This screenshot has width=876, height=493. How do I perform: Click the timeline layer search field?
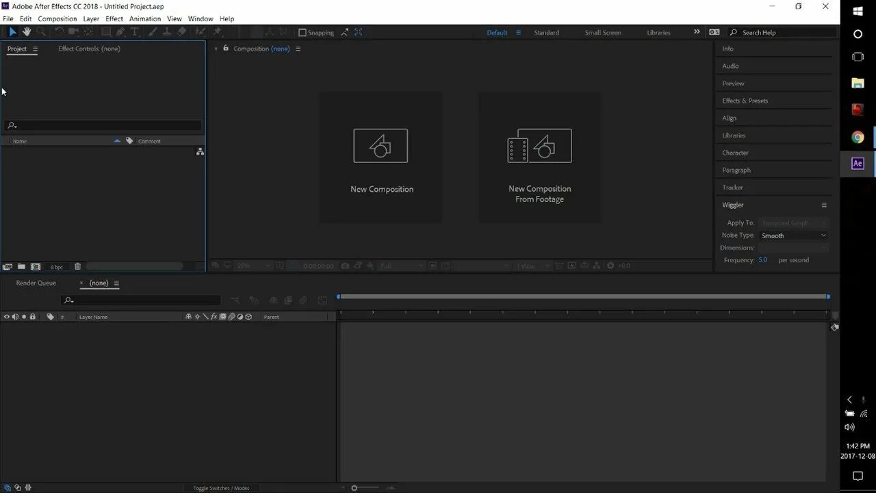coord(141,300)
